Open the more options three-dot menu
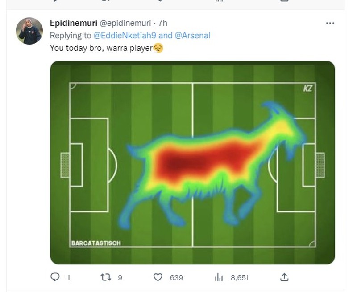The image size is (357, 292). point(330,23)
